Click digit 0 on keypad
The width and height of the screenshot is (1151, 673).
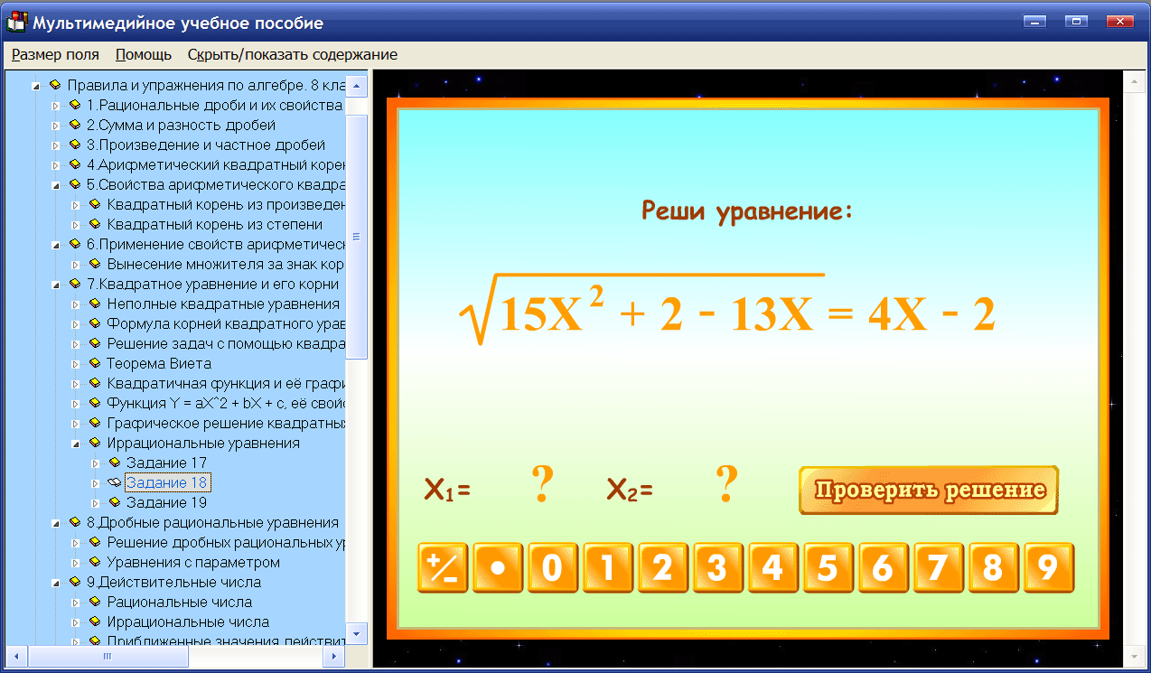click(553, 567)
